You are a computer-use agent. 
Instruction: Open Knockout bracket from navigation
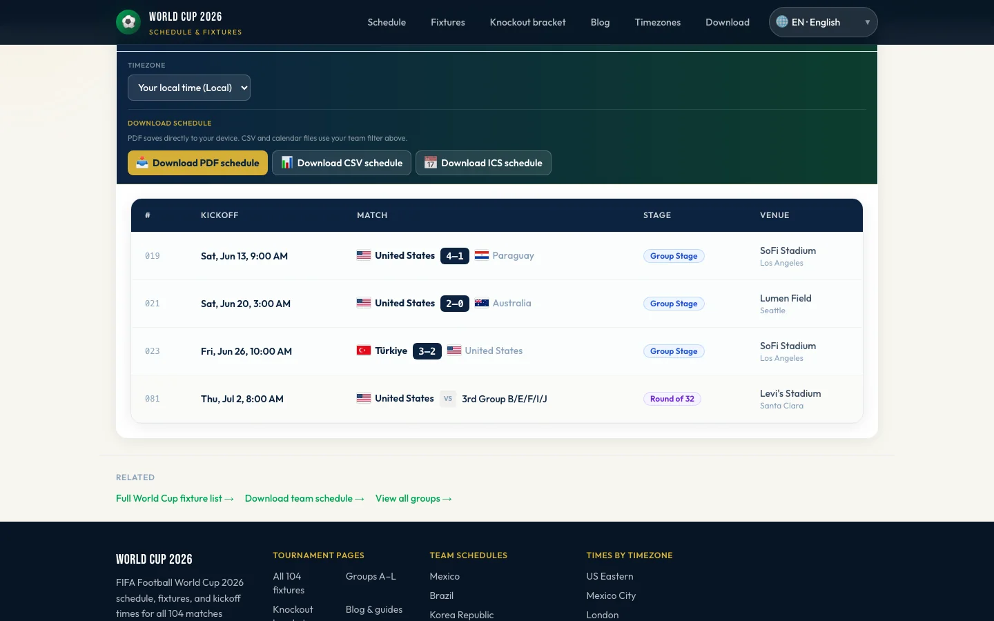coord(528,22)
